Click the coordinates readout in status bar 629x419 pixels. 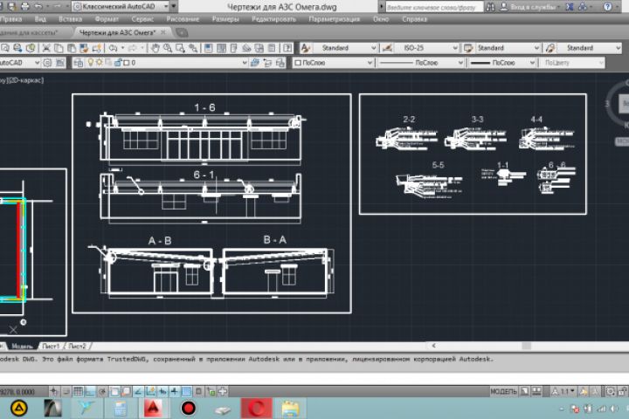(x=18, y=391)
